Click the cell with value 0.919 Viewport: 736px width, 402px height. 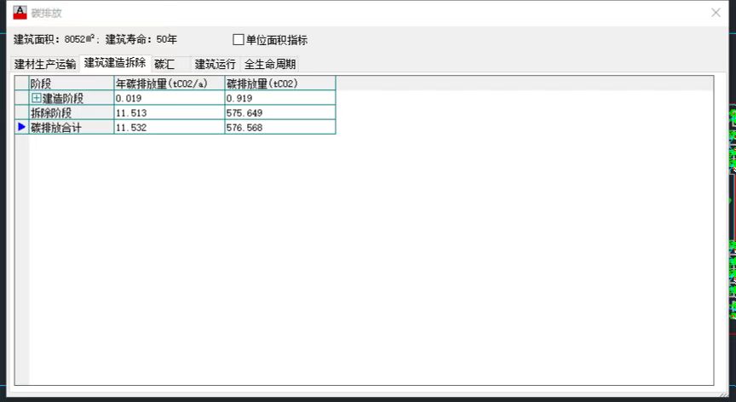coord(279,98)
